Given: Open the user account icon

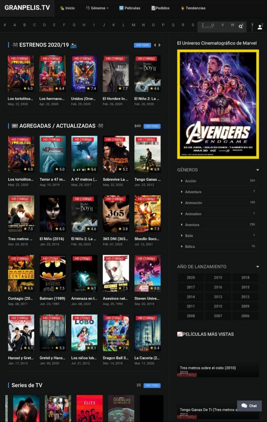Looking at the screenshot, I should (x=260, y=27).
